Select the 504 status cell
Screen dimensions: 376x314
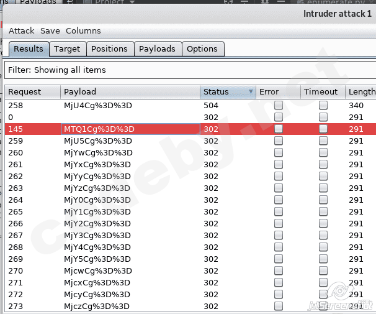point(211,105)
